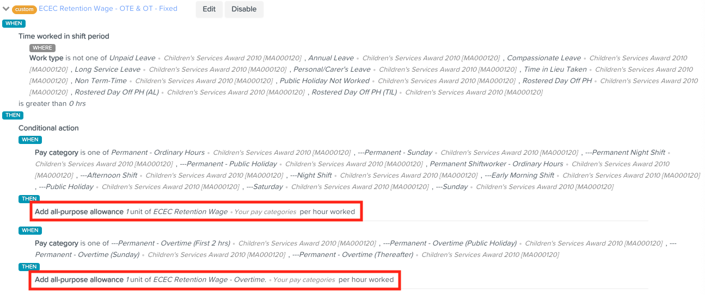The width and height of the screenshot is (705, 295).
Task: Disable the rule with the Disable button
Action: pyautogui.click(x=244, y=9)
